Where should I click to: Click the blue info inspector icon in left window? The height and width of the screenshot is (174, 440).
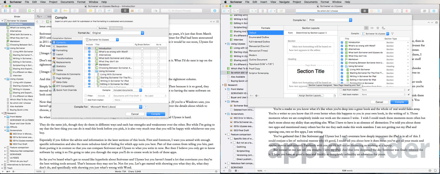click(x=214, y=11)
